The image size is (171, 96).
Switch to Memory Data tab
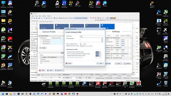pos(126,78)
